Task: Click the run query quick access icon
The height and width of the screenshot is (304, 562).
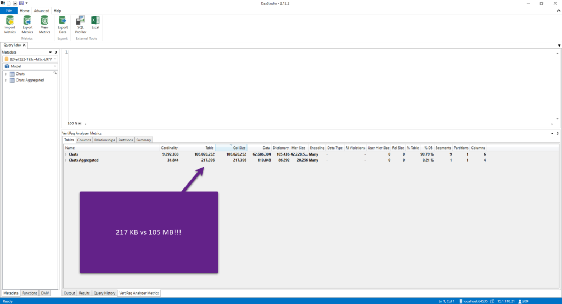Action: click(x=15, y=3)
